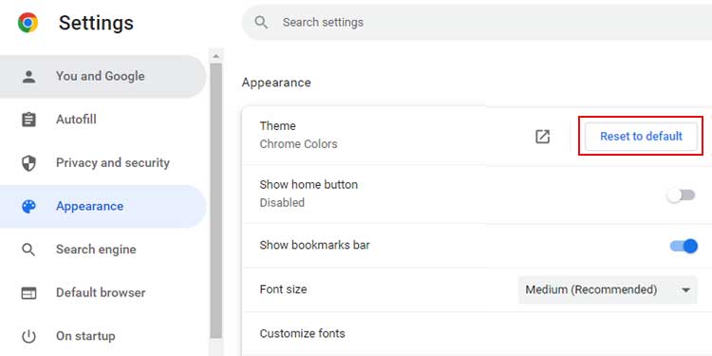Click the Default browser window icon
The width and height of the screenshot is (712, 356).
click(28, 293)
